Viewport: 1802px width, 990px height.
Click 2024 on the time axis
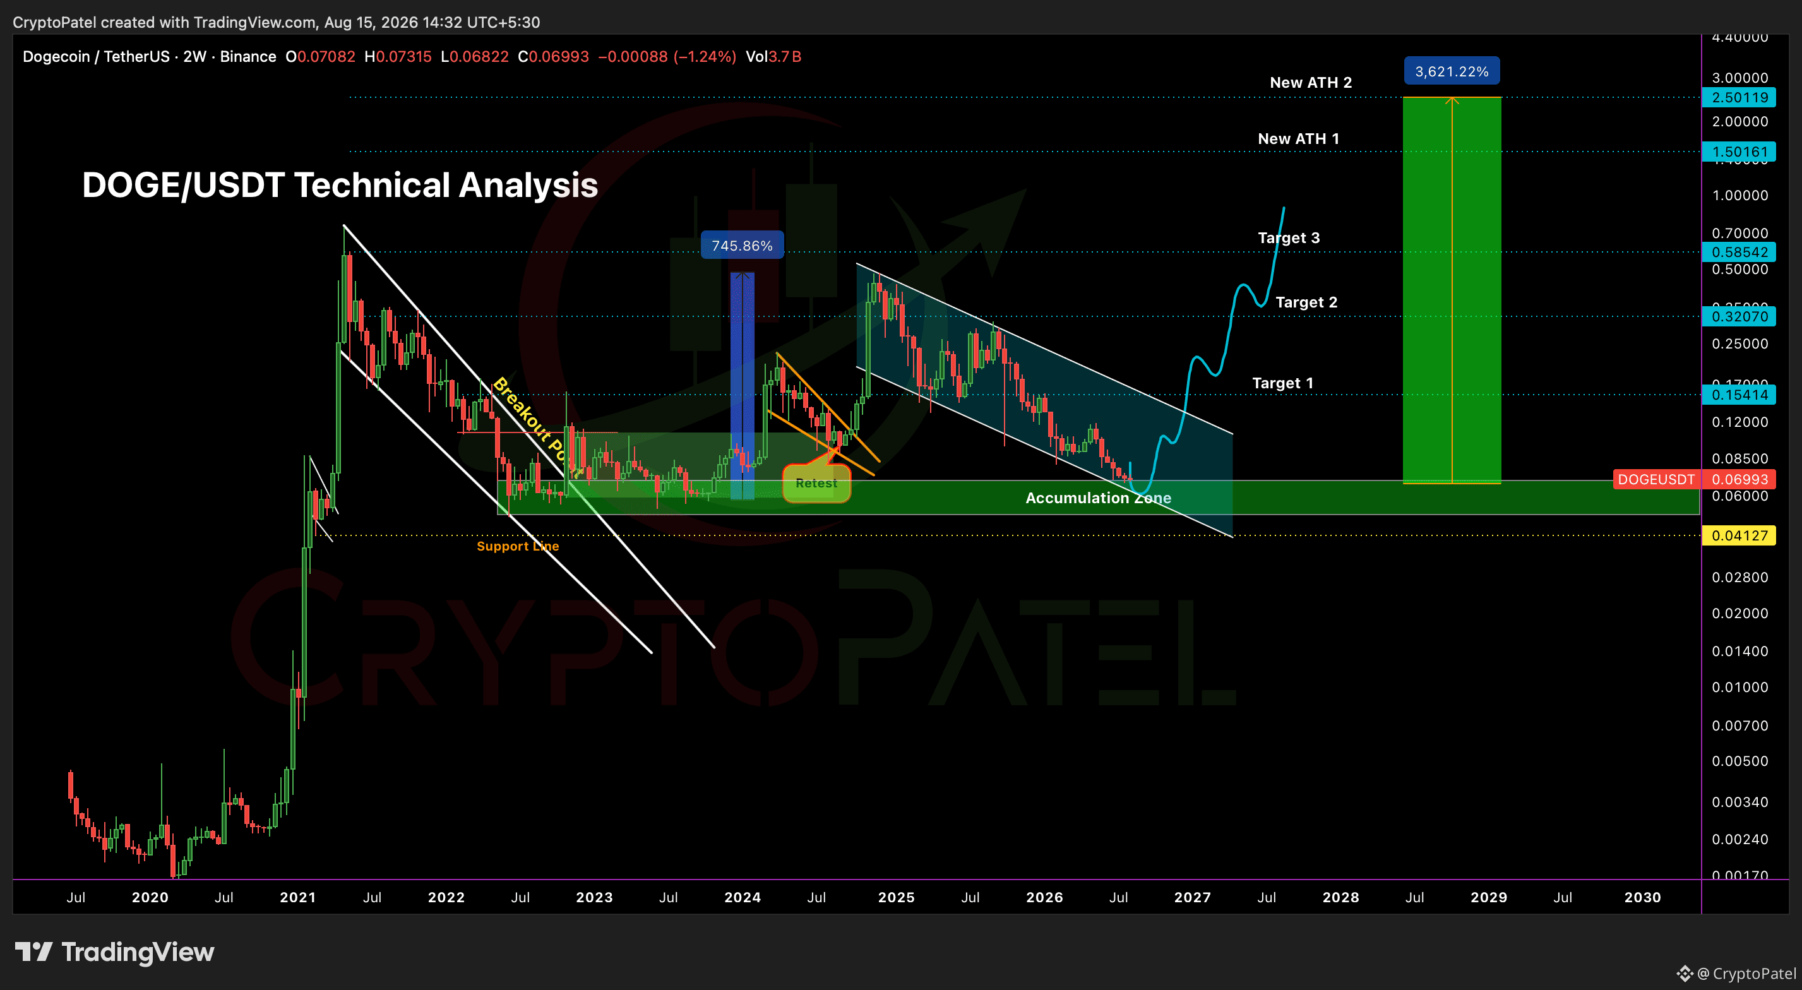pyautogui.click(x=743, y=898)
